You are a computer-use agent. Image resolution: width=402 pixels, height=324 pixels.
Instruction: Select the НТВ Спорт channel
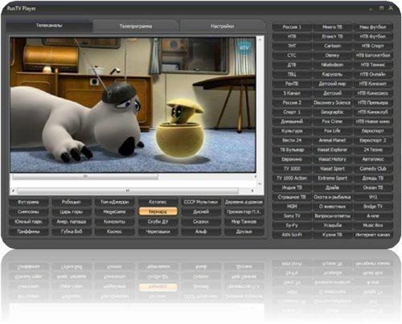pos(373,46)
